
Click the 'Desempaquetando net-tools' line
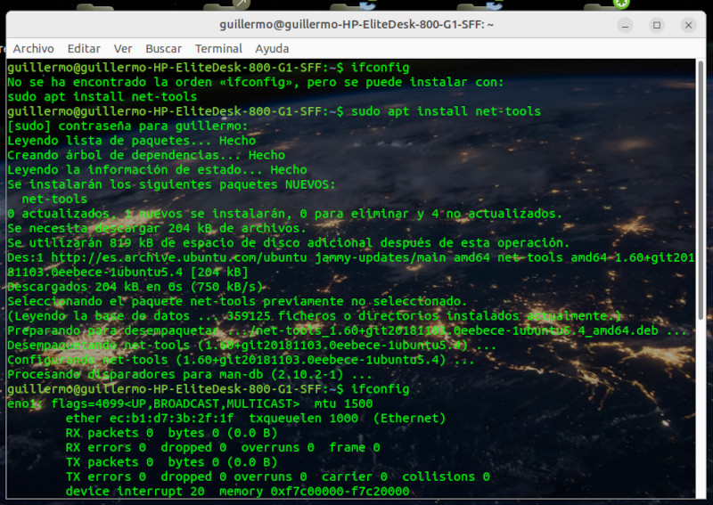(251, 345)
